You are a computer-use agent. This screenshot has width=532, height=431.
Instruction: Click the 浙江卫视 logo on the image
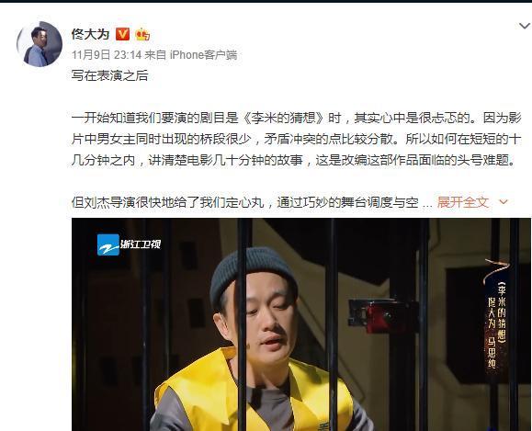pyautogui.click(x=129, y=244)
